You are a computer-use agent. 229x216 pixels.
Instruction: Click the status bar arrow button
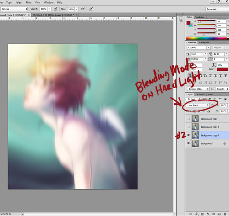[x=22, y=214]
